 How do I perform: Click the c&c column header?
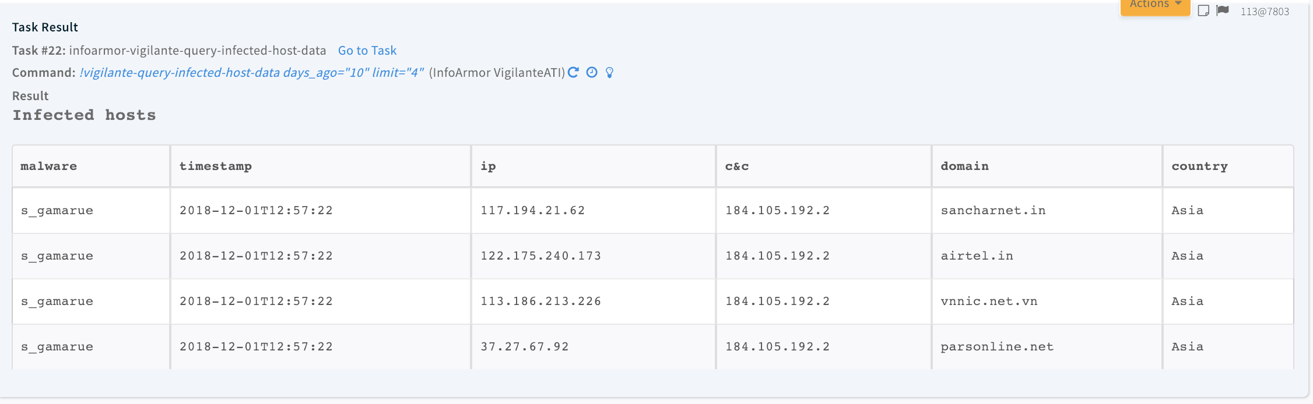(x=737, y=166)
